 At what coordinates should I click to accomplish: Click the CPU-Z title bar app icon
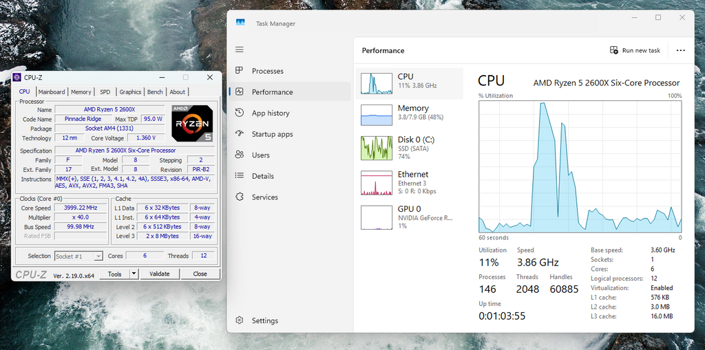(17, 77)
